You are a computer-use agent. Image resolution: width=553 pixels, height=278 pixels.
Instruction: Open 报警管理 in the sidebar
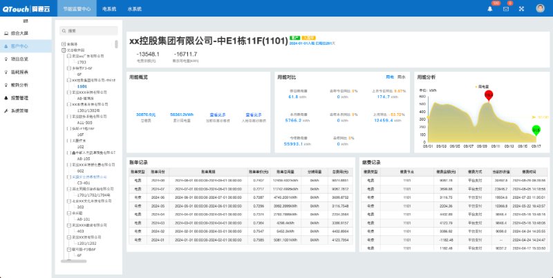click(x=21, y=98)
